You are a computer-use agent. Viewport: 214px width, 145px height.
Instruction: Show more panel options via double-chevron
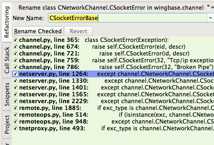[213, 8]
